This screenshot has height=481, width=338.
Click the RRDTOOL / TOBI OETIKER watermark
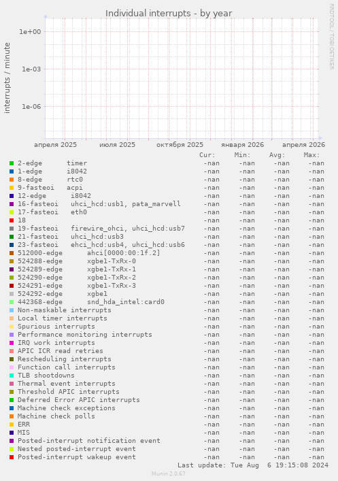(x=332, y=37)
